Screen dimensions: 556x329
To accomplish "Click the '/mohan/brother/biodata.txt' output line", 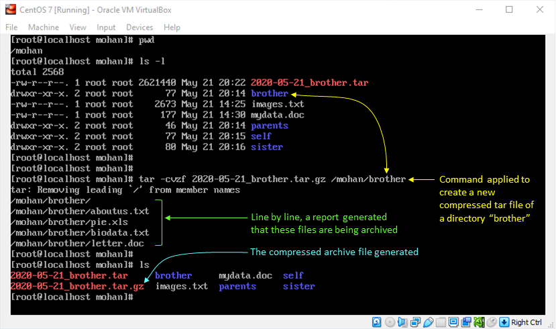I will (x=80, y=233).
